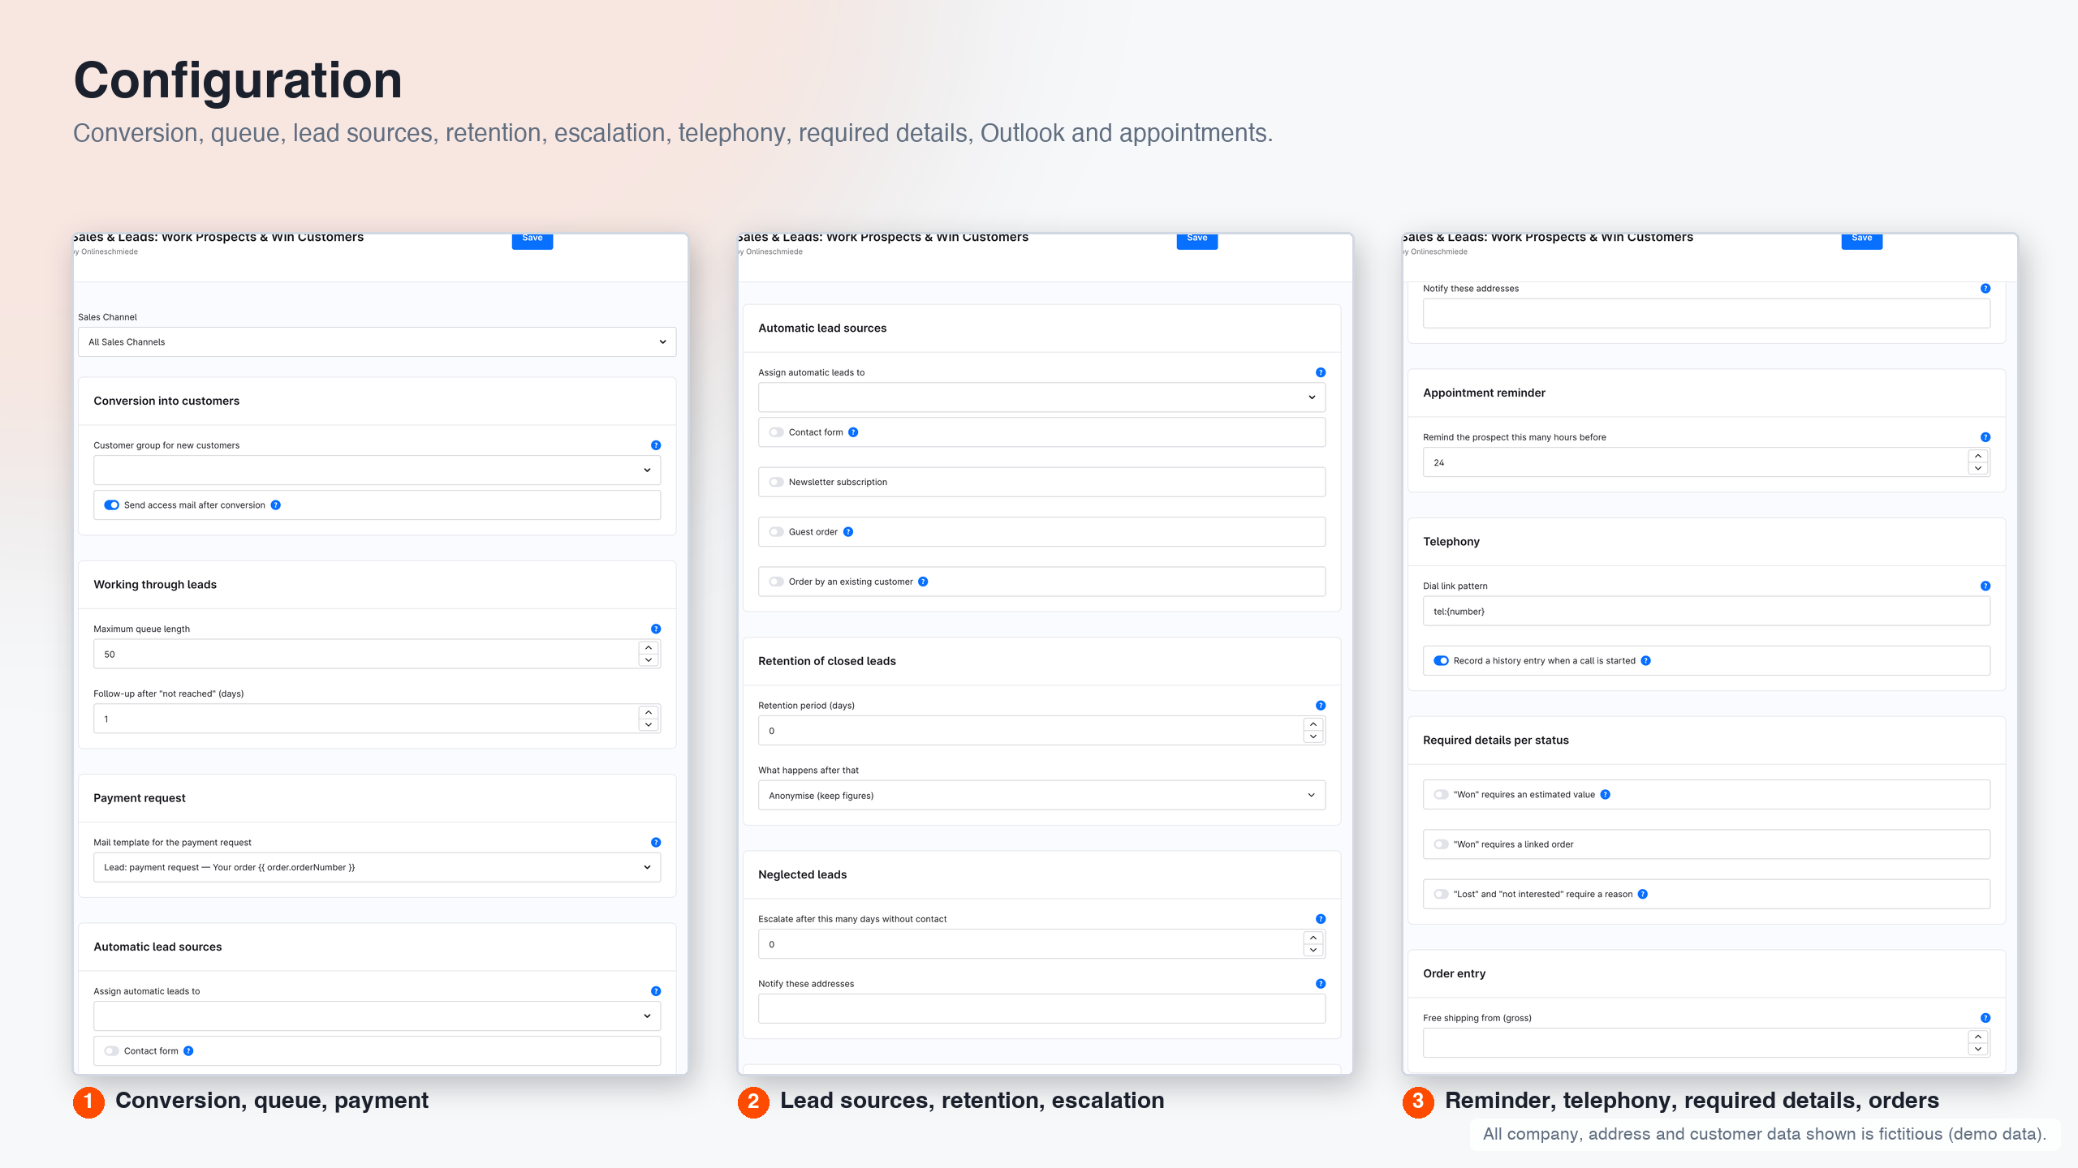2078x1168 pixels.
Task: Click help icon beside Lost and not interested reason
Action: coord(1643,895)
